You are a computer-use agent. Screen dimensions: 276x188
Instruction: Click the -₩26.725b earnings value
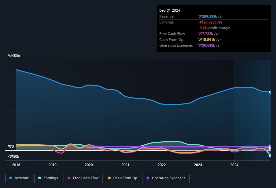[x=207, y=22]
